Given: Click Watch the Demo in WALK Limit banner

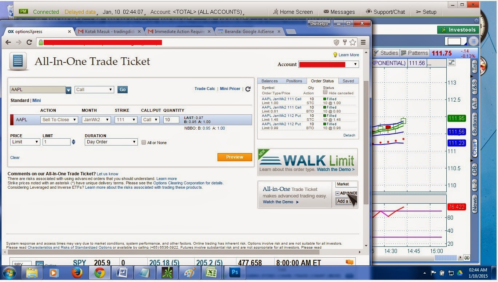Looking at the screenshot, I should click(335, 169).
